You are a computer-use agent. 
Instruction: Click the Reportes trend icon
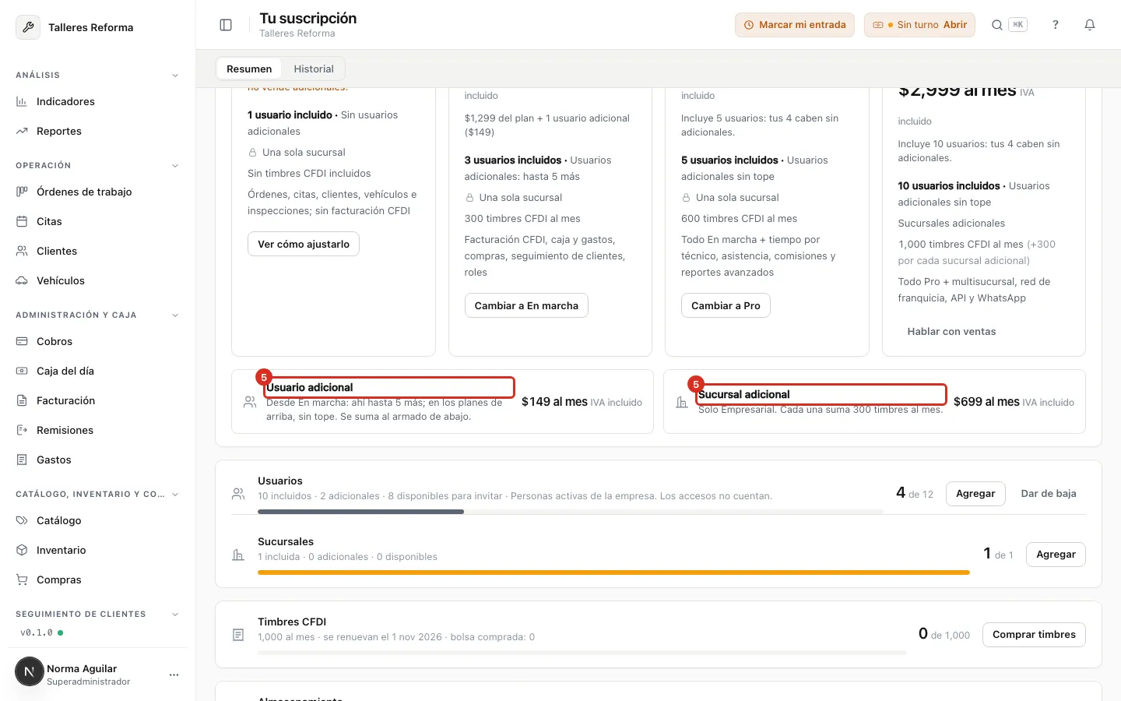[22, 131]
